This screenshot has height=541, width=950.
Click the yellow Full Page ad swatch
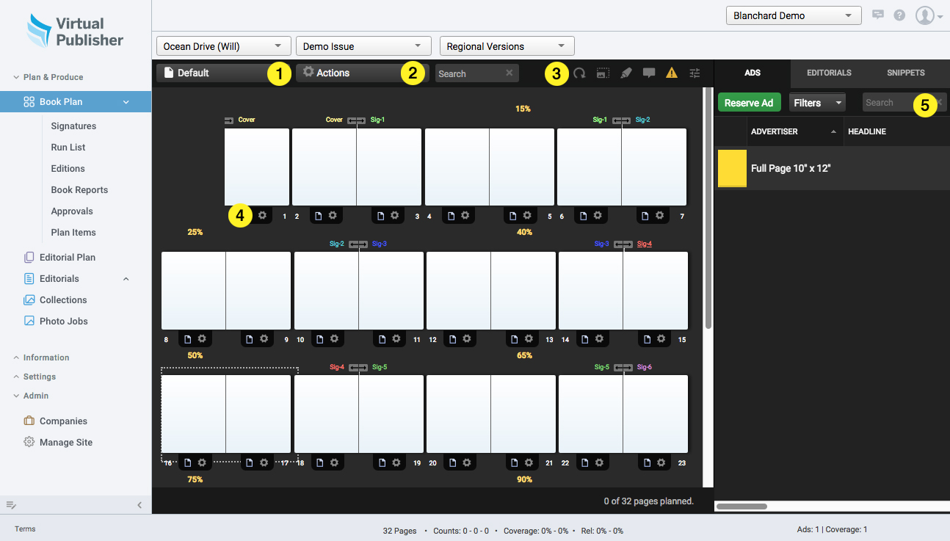click(x=732, y=168)
